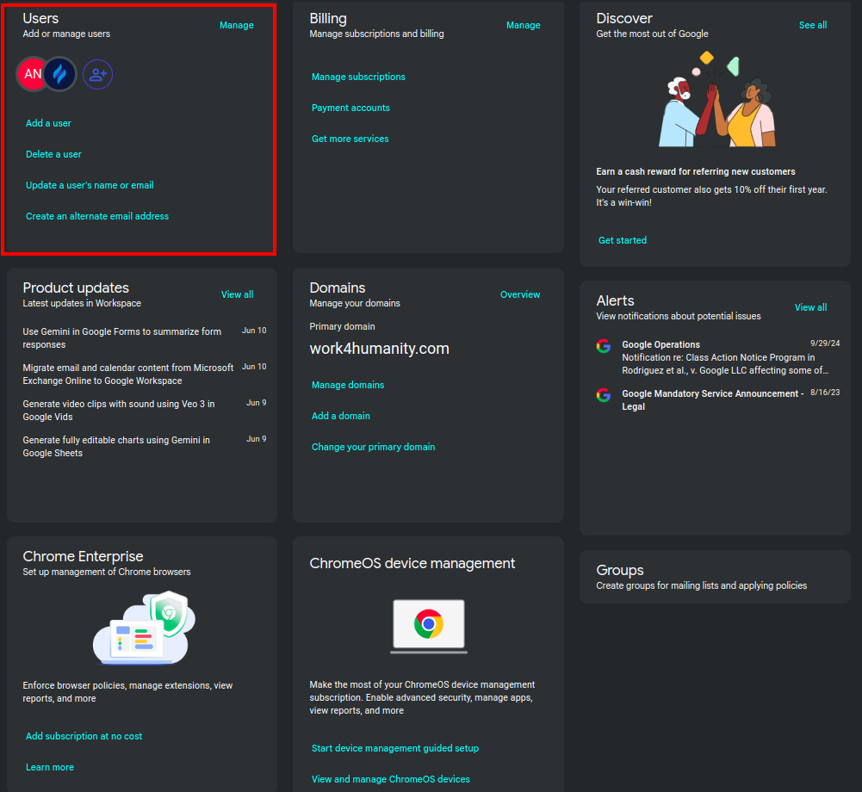Click Add a user
The image size is (862, 792).
click(48, 123)
